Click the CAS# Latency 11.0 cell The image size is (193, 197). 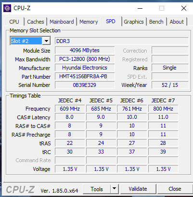[x=163, y=117]
